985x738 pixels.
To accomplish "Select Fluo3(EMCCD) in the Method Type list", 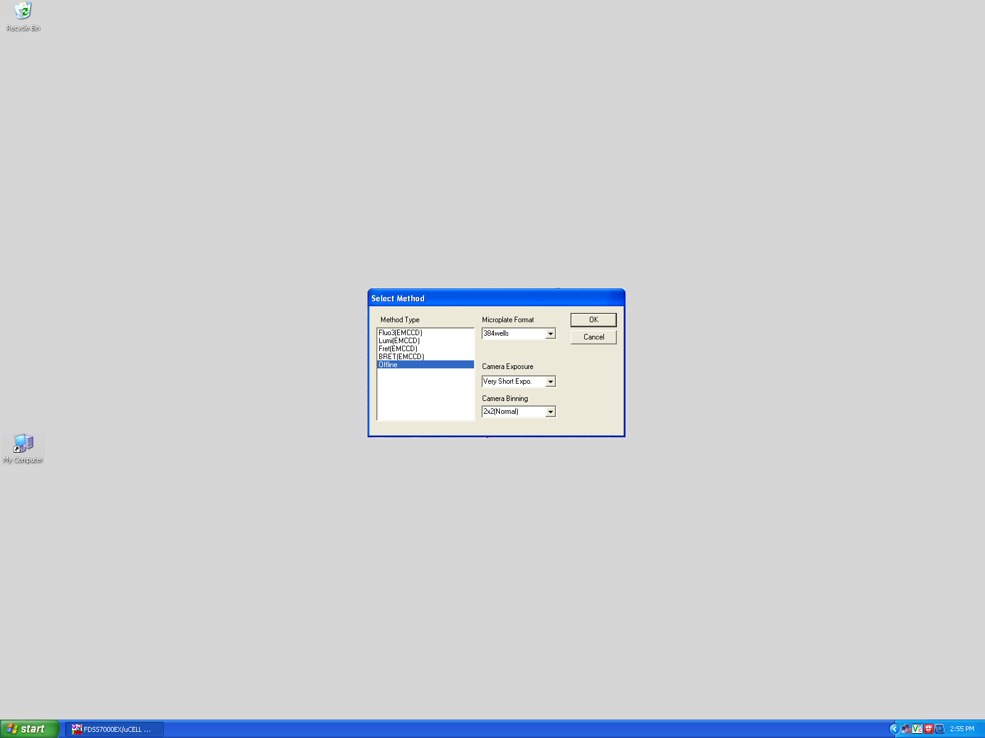I will tap(425, 333).
